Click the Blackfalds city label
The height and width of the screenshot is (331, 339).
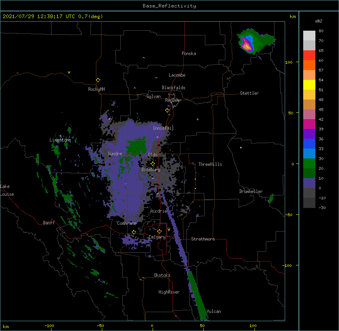coord(173,88)
